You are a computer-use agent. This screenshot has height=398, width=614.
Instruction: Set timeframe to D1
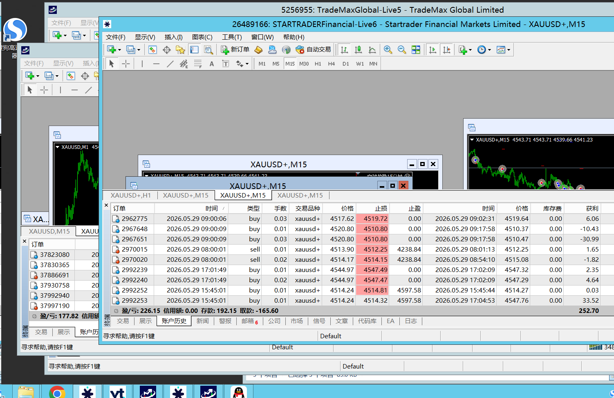point(346,64)
